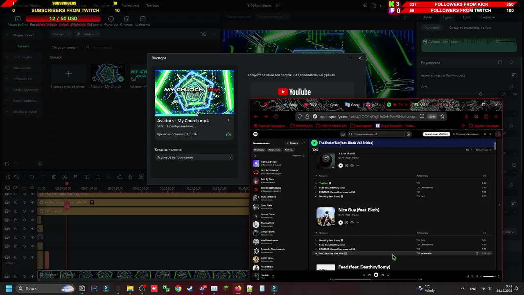Adjust the Звук slider in Filmora
524x295 pixels.
pos(481,94)
